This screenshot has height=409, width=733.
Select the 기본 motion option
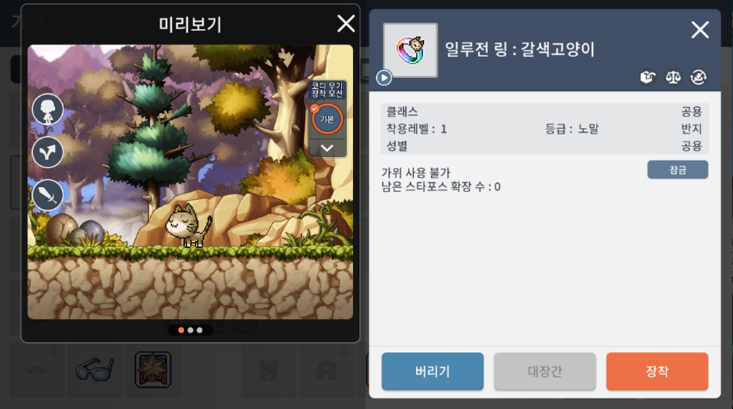point(326,119)
